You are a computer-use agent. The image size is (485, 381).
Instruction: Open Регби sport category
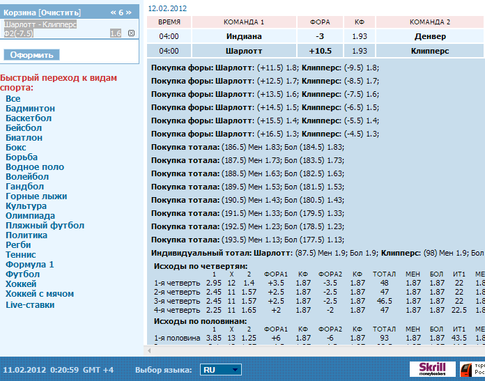[x=18, y=245]
